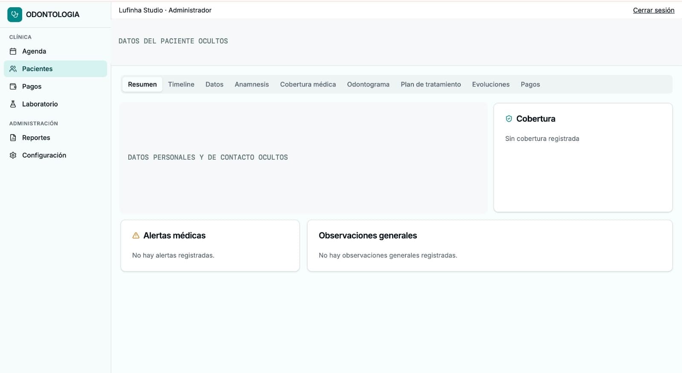The height and width of the screenshot is (373, 682).
Task: Switch to the Anamnesis tab
Action: (252, 84)
